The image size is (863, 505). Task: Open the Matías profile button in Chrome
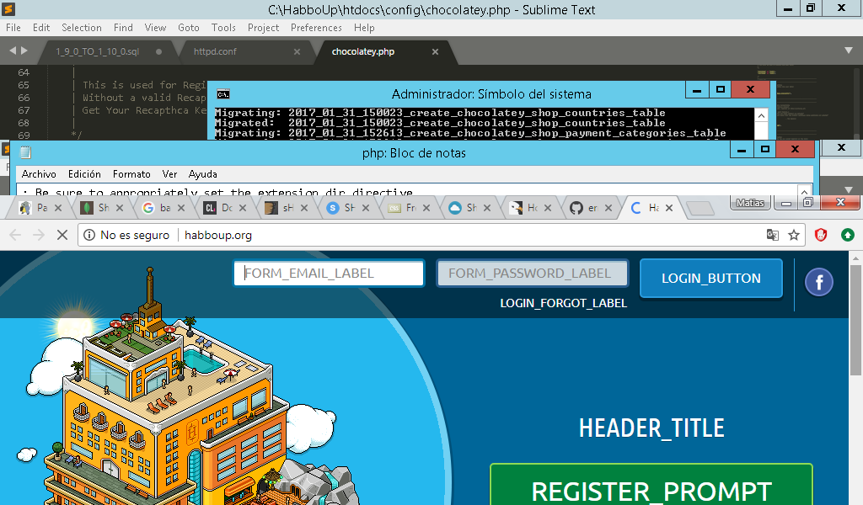pyautogui.click(x=750, y=203)
